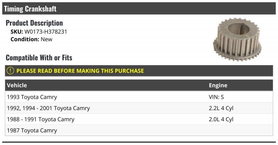Image resolution: width=278 pixels, height=145 pixels.
Task: Click the SKU label
Action: click(17, 32)
